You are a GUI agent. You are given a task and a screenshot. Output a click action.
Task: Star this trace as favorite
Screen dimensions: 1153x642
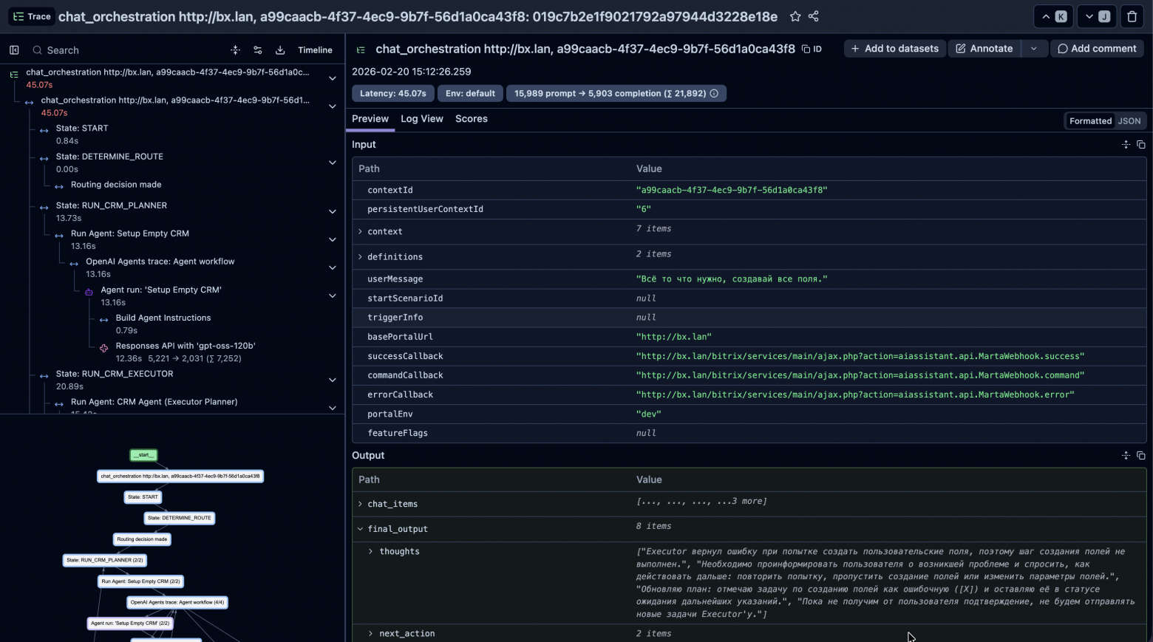[795, 16]
